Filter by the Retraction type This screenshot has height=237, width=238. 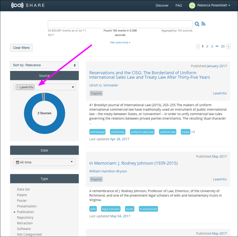pos(25,223)
